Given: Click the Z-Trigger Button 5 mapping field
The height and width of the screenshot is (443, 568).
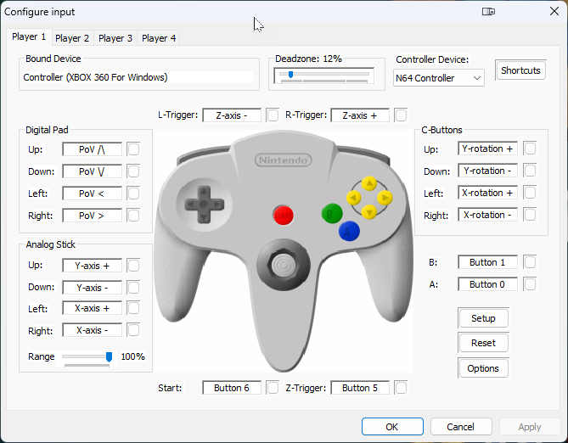Looking at the screenshot, I should (360, 388).
